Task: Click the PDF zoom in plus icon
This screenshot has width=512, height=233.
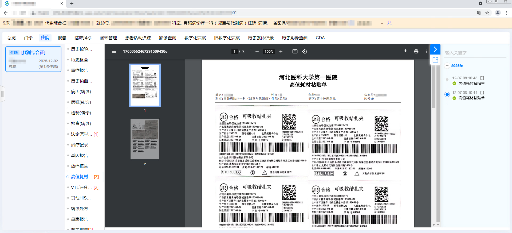Action: pos(281,51)
